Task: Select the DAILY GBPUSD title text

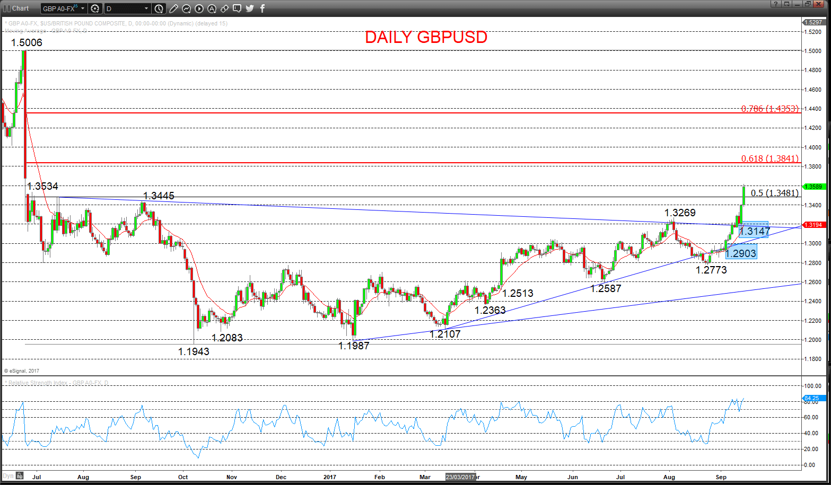Action: point(426,37)
